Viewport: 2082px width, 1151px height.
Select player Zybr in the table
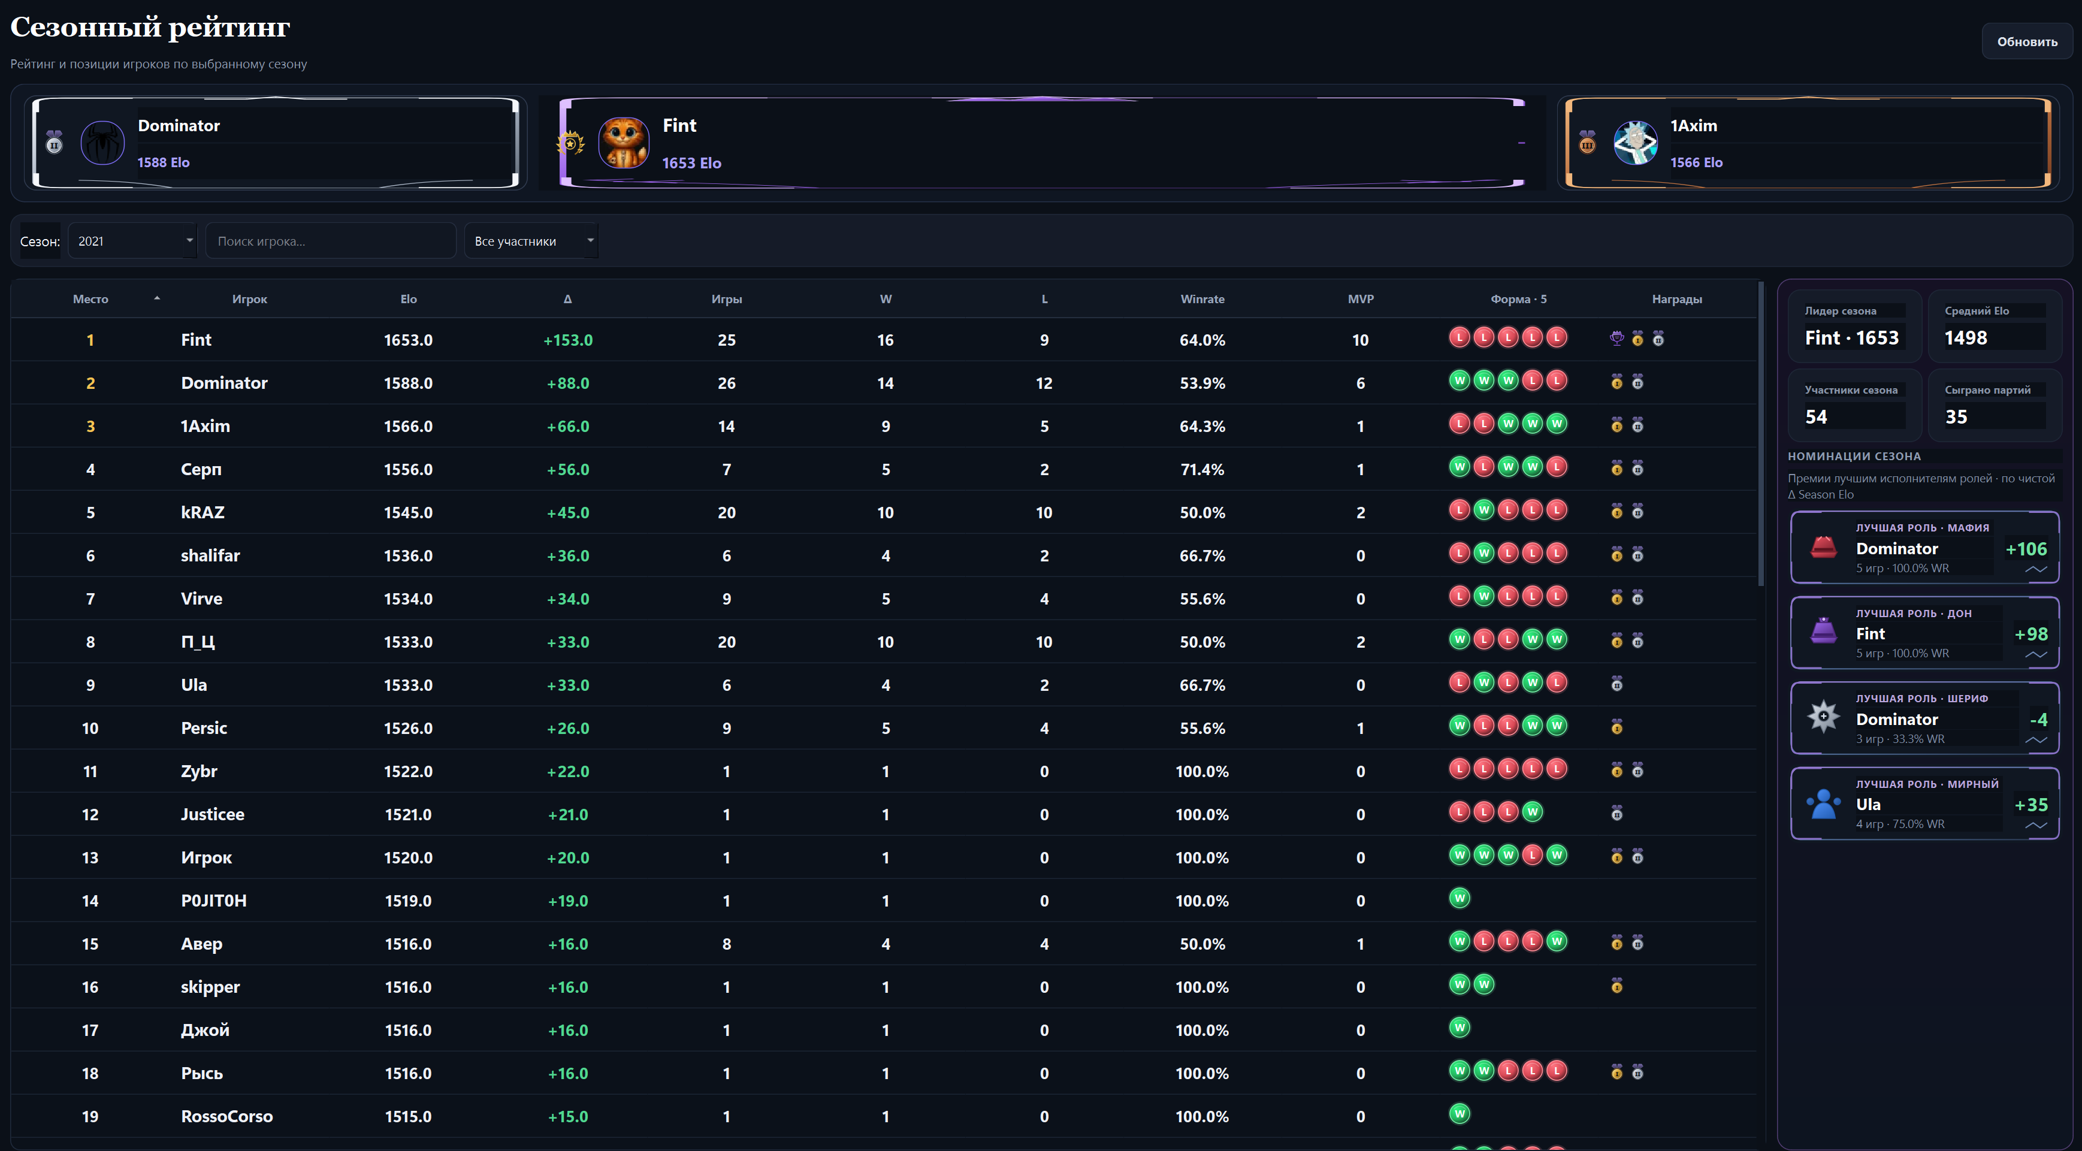click(x=199, y=771)
